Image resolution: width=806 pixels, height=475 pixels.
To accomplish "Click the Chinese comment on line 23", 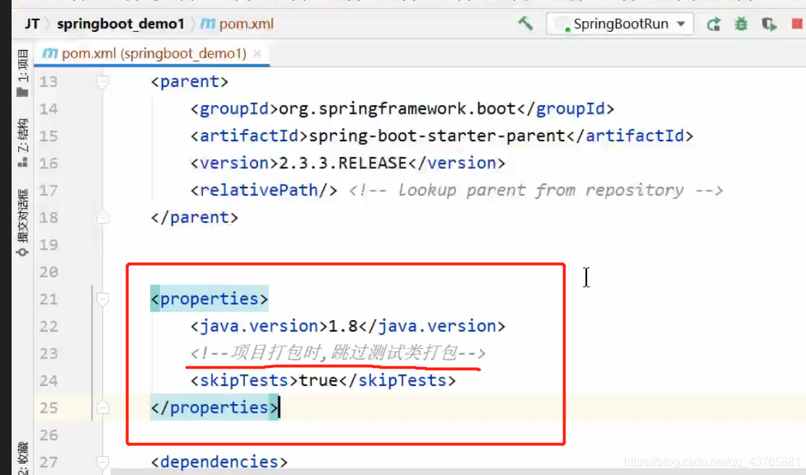I will tap(338, 353).
